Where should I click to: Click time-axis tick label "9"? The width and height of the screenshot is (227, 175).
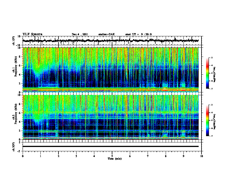tap(183, 156)
